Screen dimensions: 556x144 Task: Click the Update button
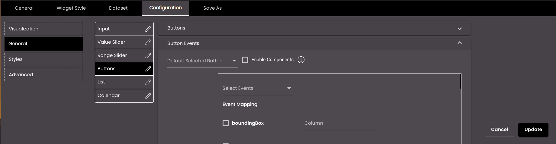point(533,130)
